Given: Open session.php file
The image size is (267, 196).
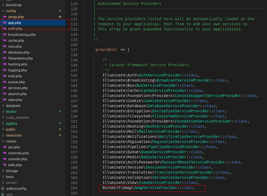Looking at the screenshot, I should [x=17, y=94].
